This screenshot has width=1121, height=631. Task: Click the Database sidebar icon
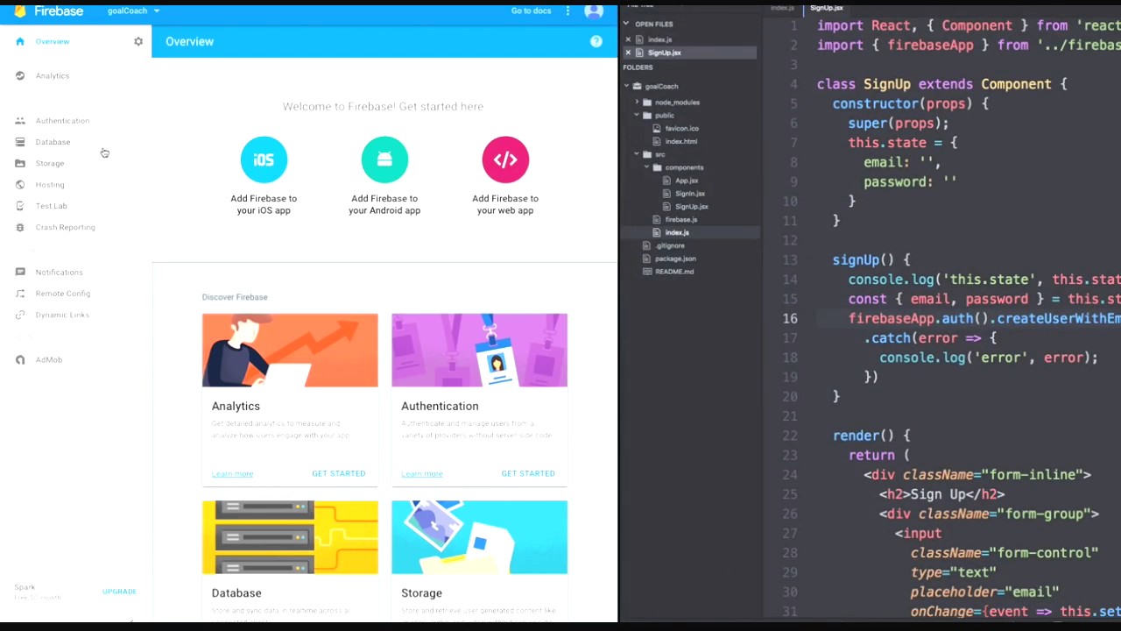click(20, 142)
